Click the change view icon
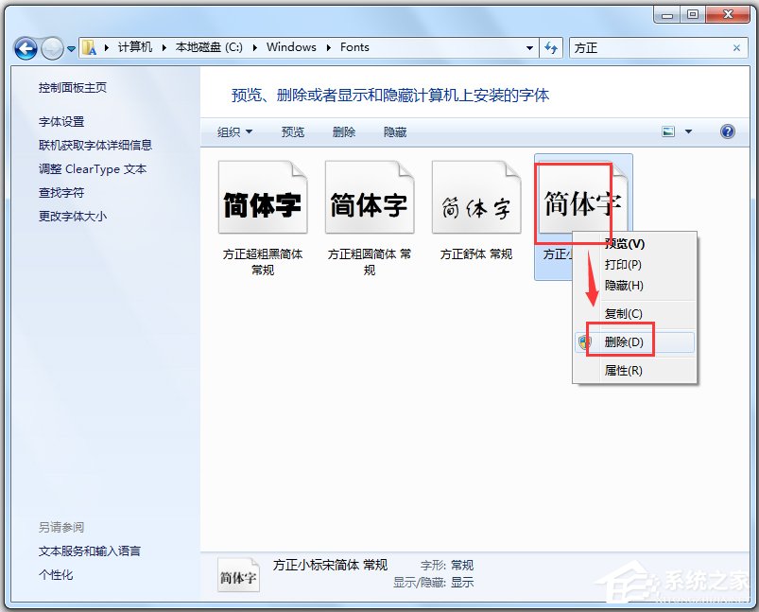Screen dimensions: 759x612 point(668,131)
